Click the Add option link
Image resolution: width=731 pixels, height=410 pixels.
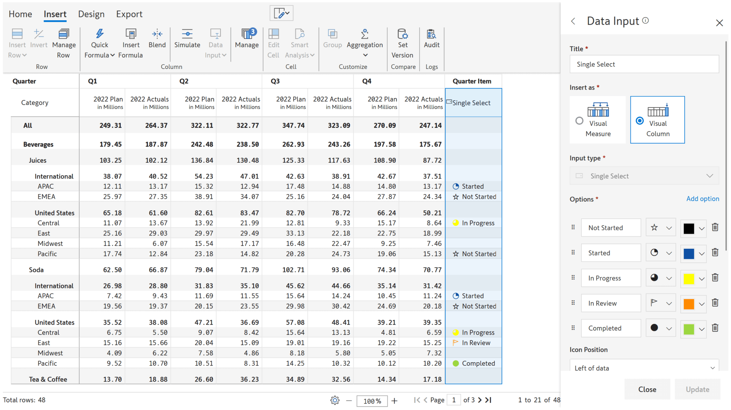[702, 199]
